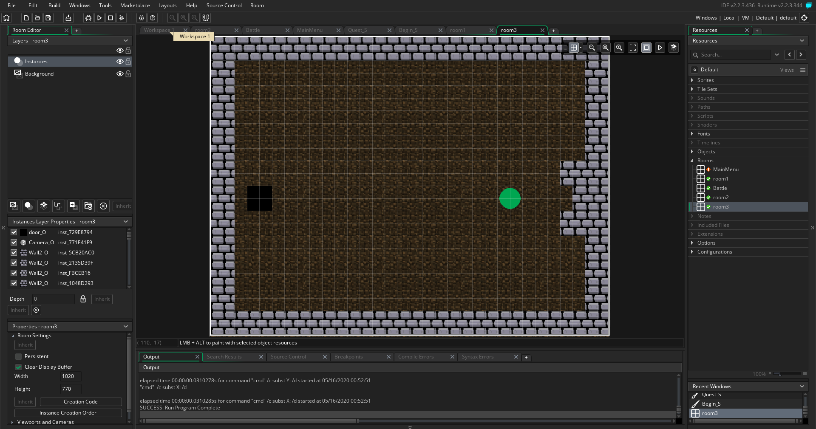Screen dimensions: 816x429
Task: Open grid options dropdown arrow
Action: pyautogui.click(x=581, y=48)
